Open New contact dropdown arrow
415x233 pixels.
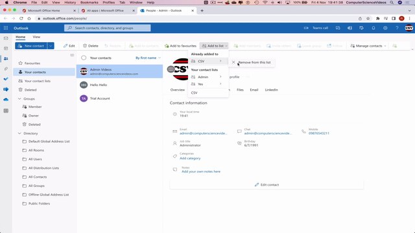[51, 46]
